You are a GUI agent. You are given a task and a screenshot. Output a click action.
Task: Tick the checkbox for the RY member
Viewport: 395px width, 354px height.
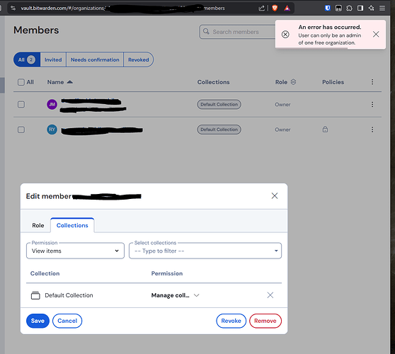[21, 130]
